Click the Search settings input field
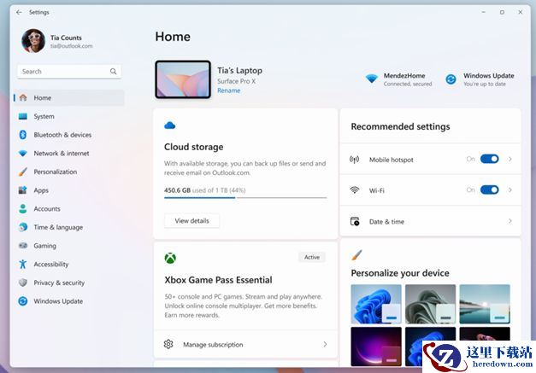 tap(64, 72)
